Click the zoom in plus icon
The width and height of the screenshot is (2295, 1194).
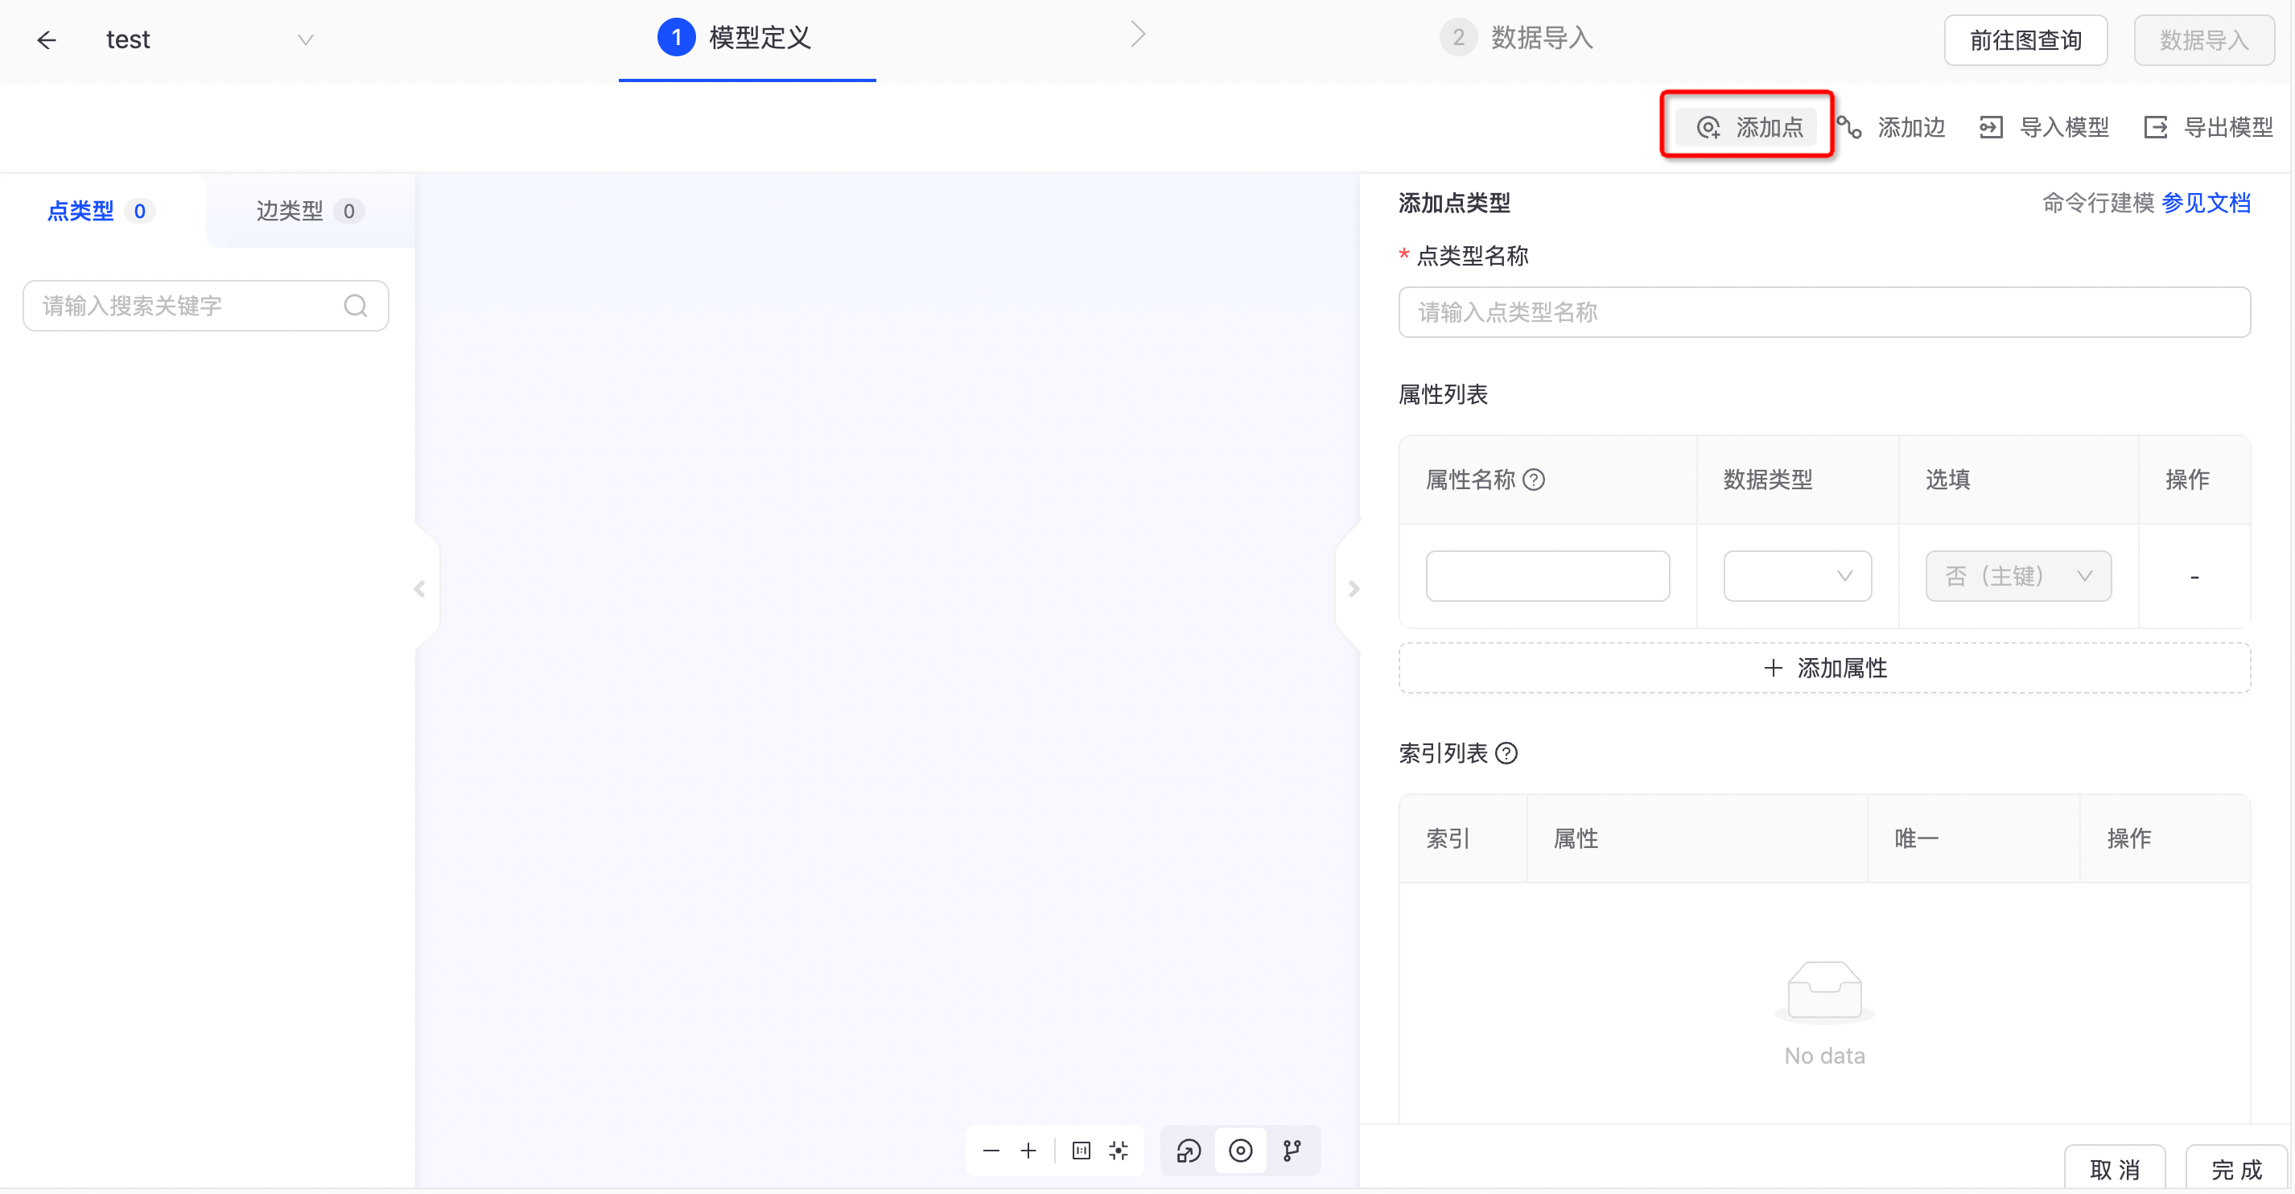(x=1028, y=1151)
